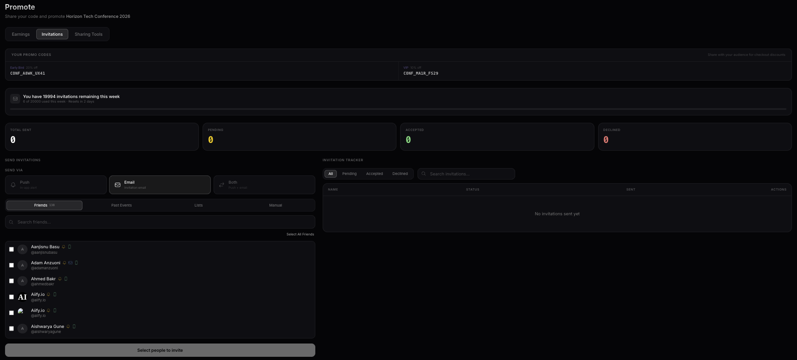Viewport: 797px width, 360px height.
Task: Click the envelope icon in Email option
Action: coord(118,185)
